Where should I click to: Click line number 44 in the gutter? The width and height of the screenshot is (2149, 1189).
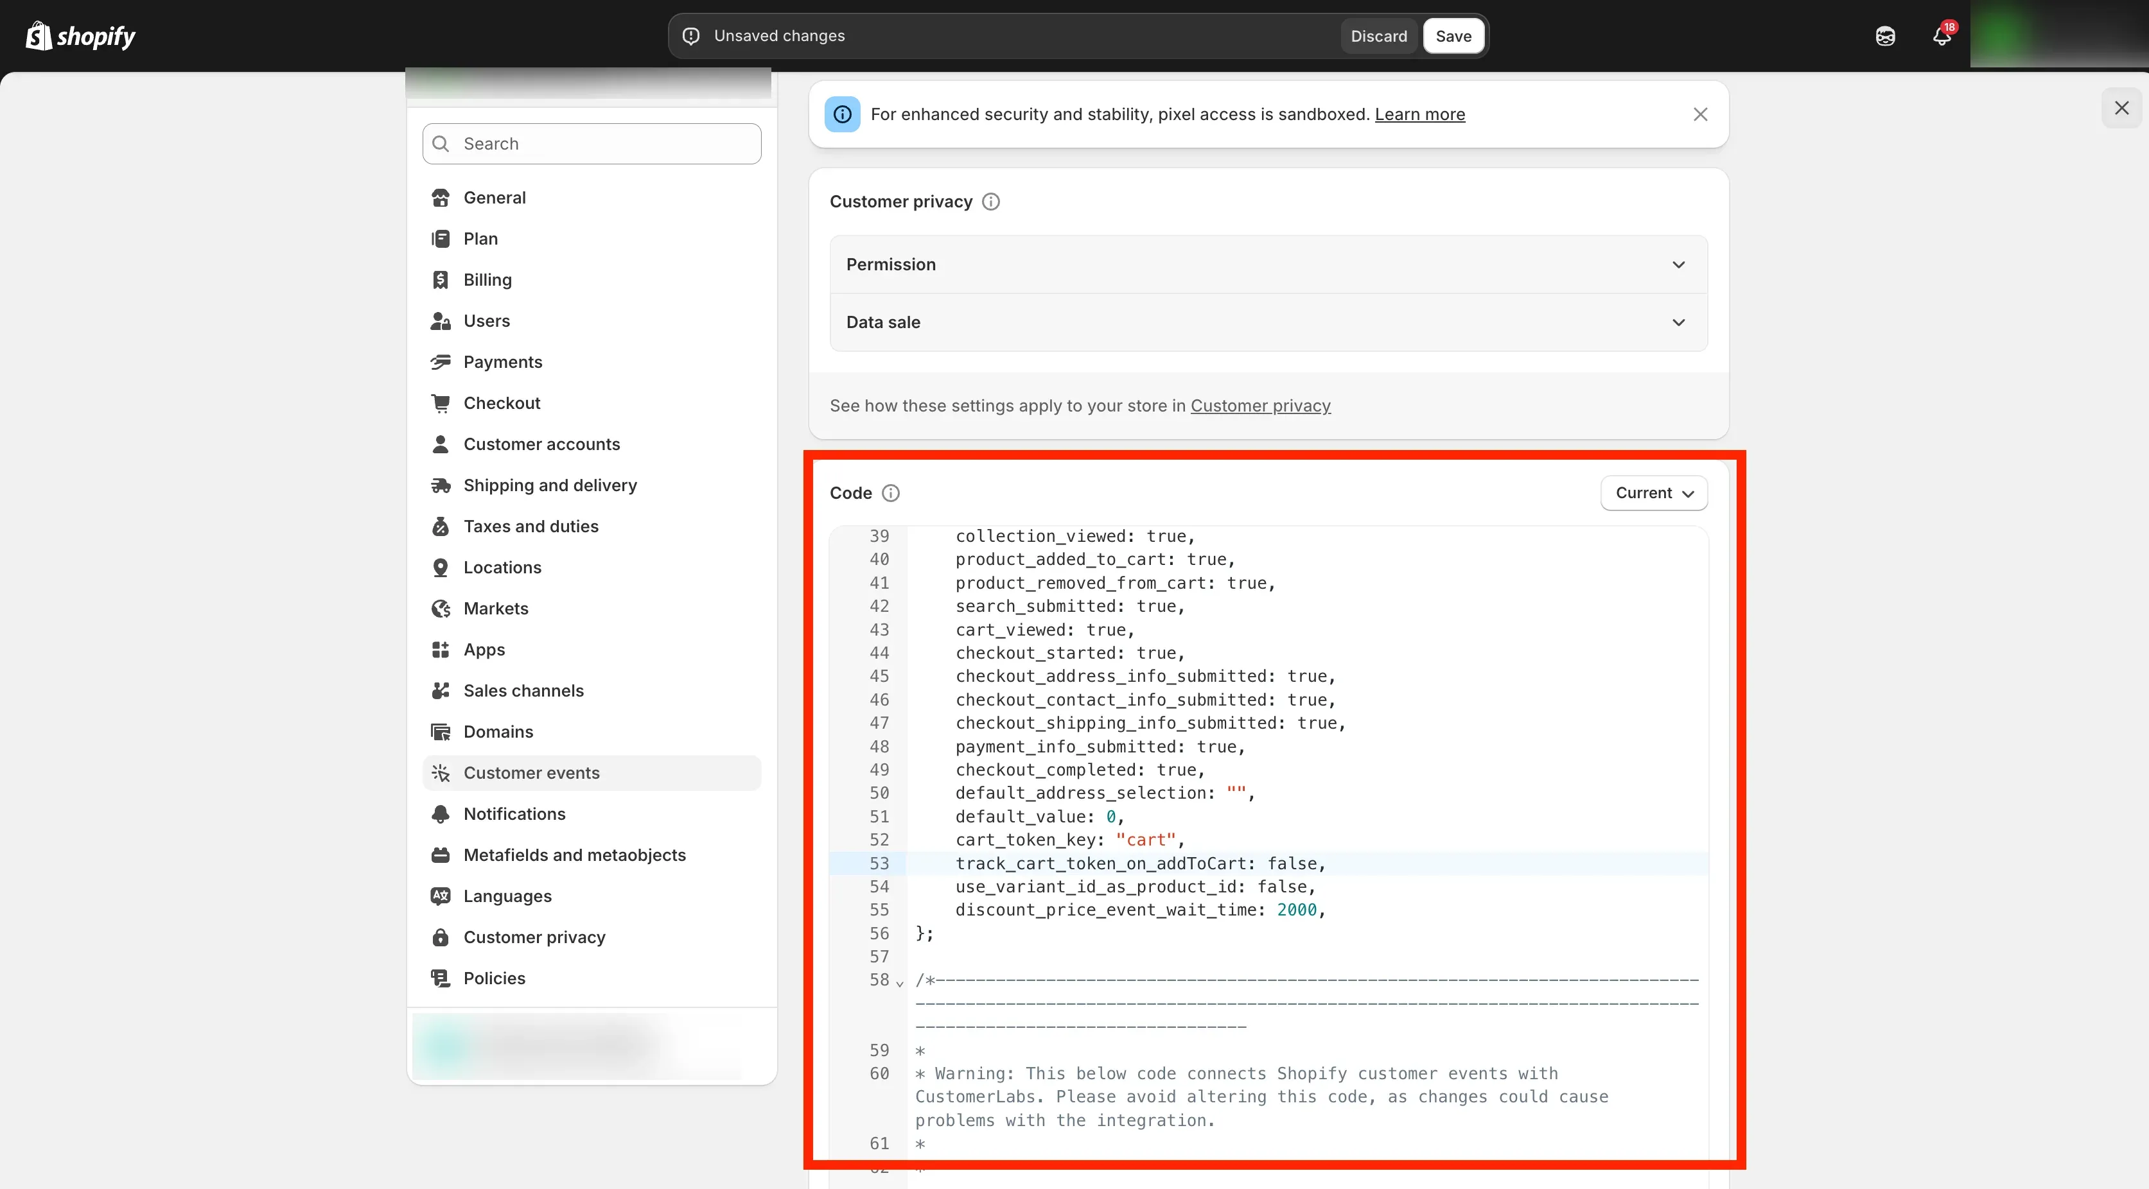click(879, 653)
